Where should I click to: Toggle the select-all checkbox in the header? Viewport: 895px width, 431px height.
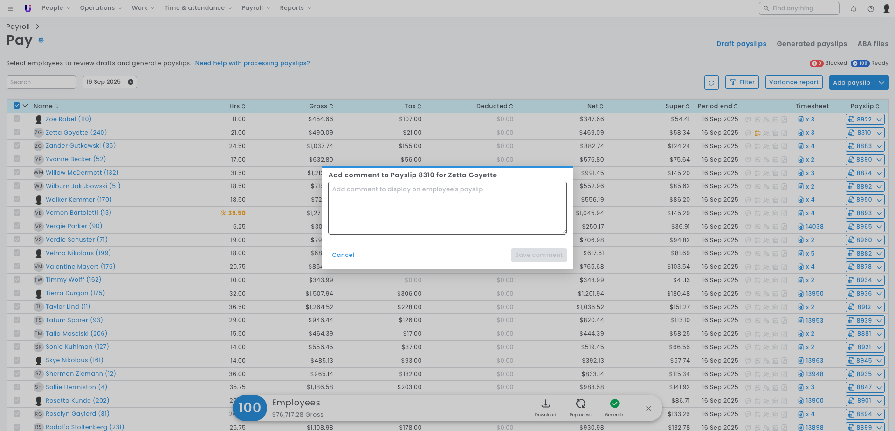click(17, 106)
